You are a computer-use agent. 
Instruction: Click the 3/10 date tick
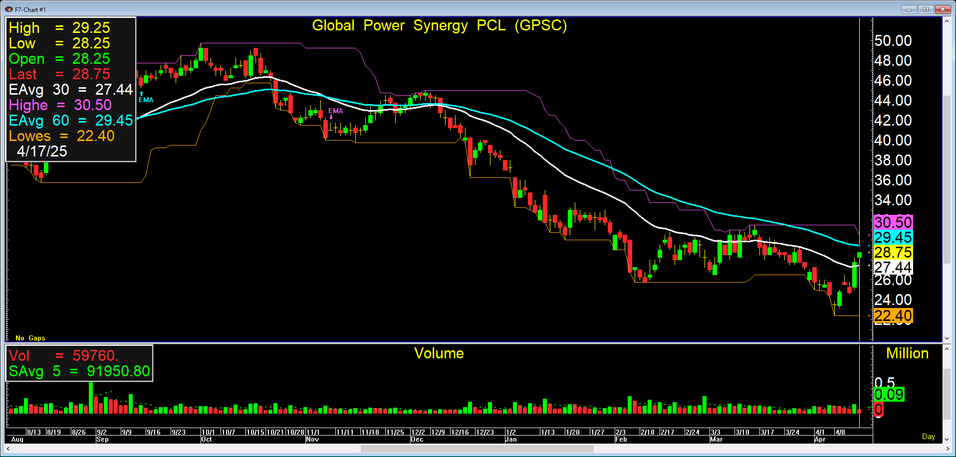pyautogui.click(x=742, y=432)
